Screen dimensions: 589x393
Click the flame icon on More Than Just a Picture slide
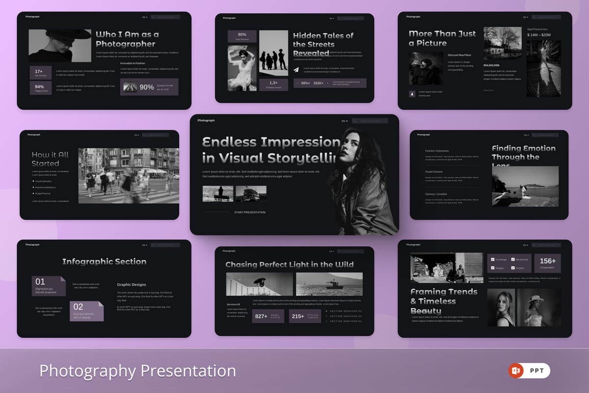[x=411, y=93]
